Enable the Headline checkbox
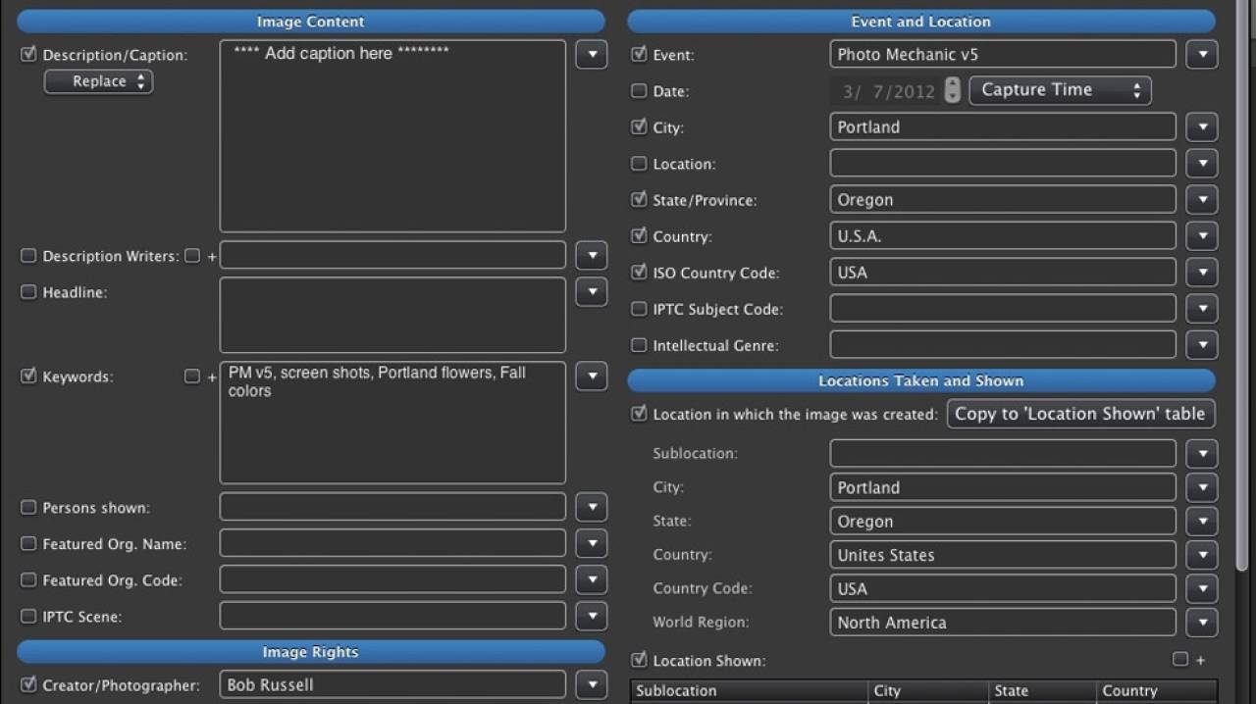1256x704 pixels. [x=28, y=292]
